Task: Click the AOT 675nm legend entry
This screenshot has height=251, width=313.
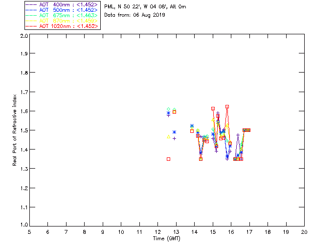Action: tap(62, 15)
